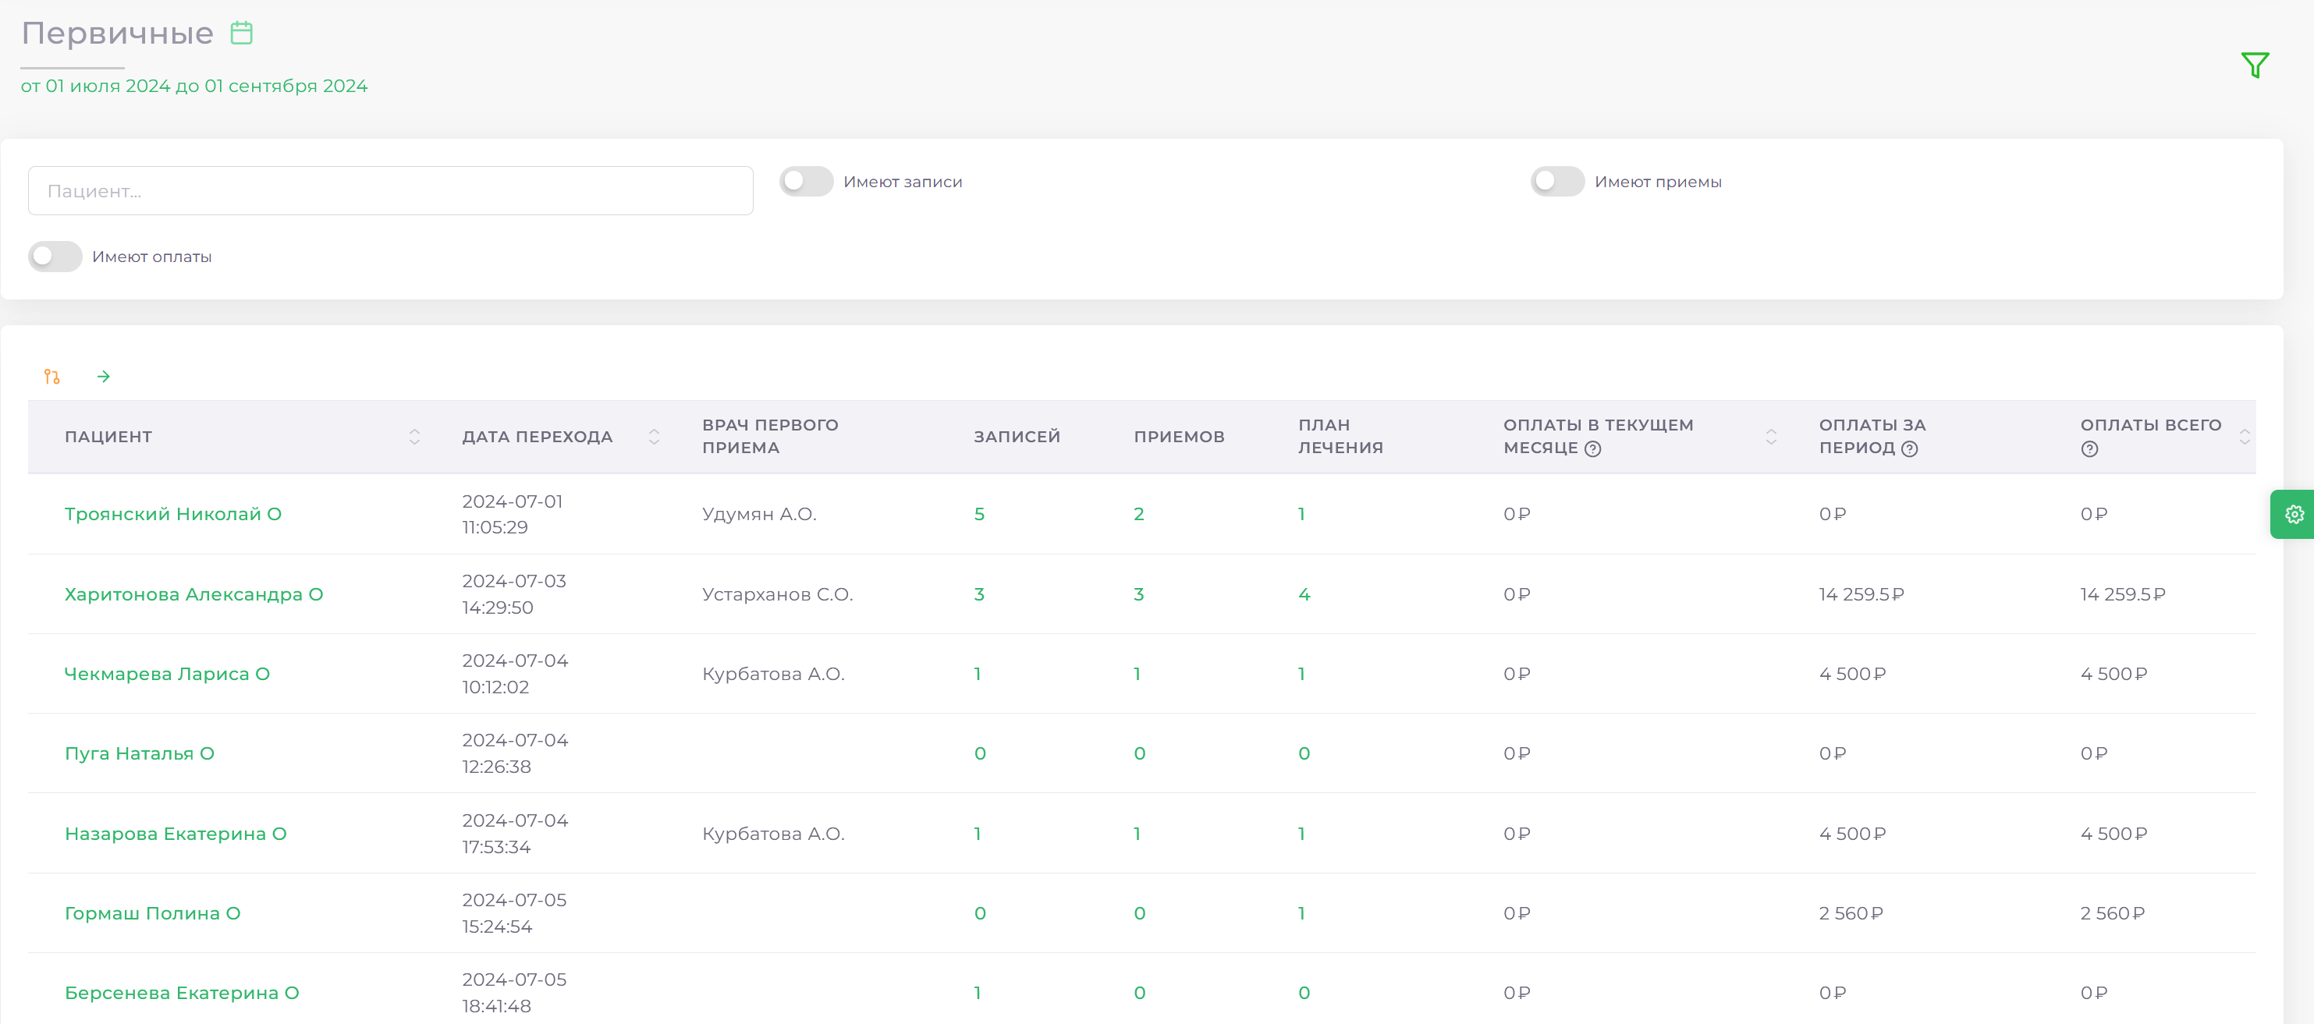
Task: Sort by Оплаты всего column arrows
Action: 2244,437
